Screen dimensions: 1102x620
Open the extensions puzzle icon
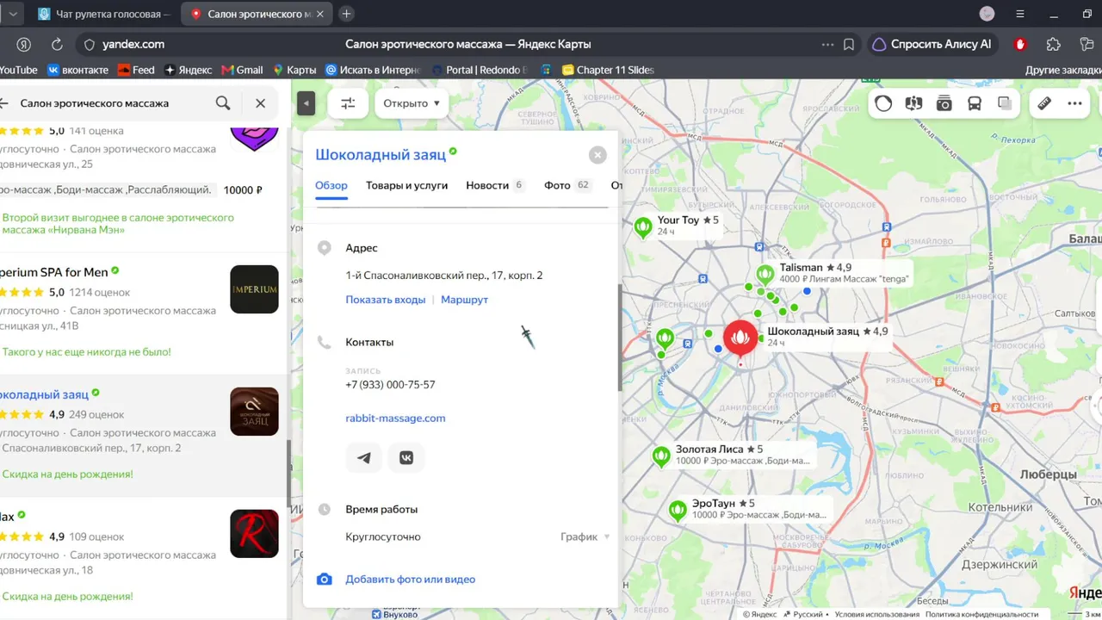coord(1053,45)
